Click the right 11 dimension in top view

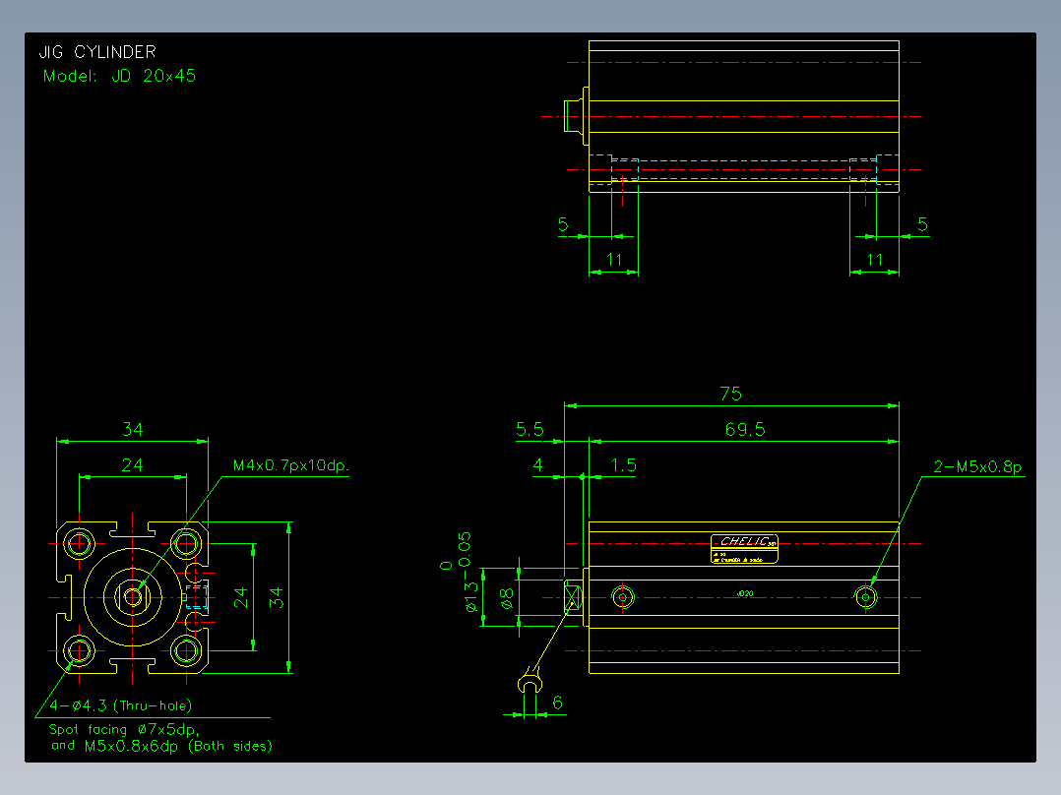click(874, 260)
